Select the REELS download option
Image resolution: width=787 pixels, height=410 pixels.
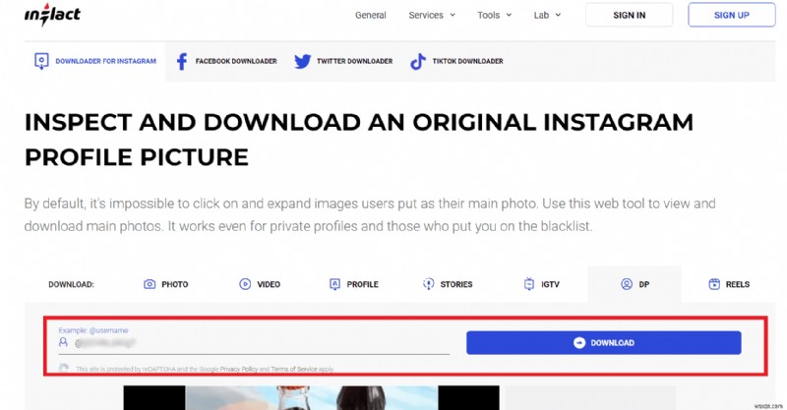point(729,284)
